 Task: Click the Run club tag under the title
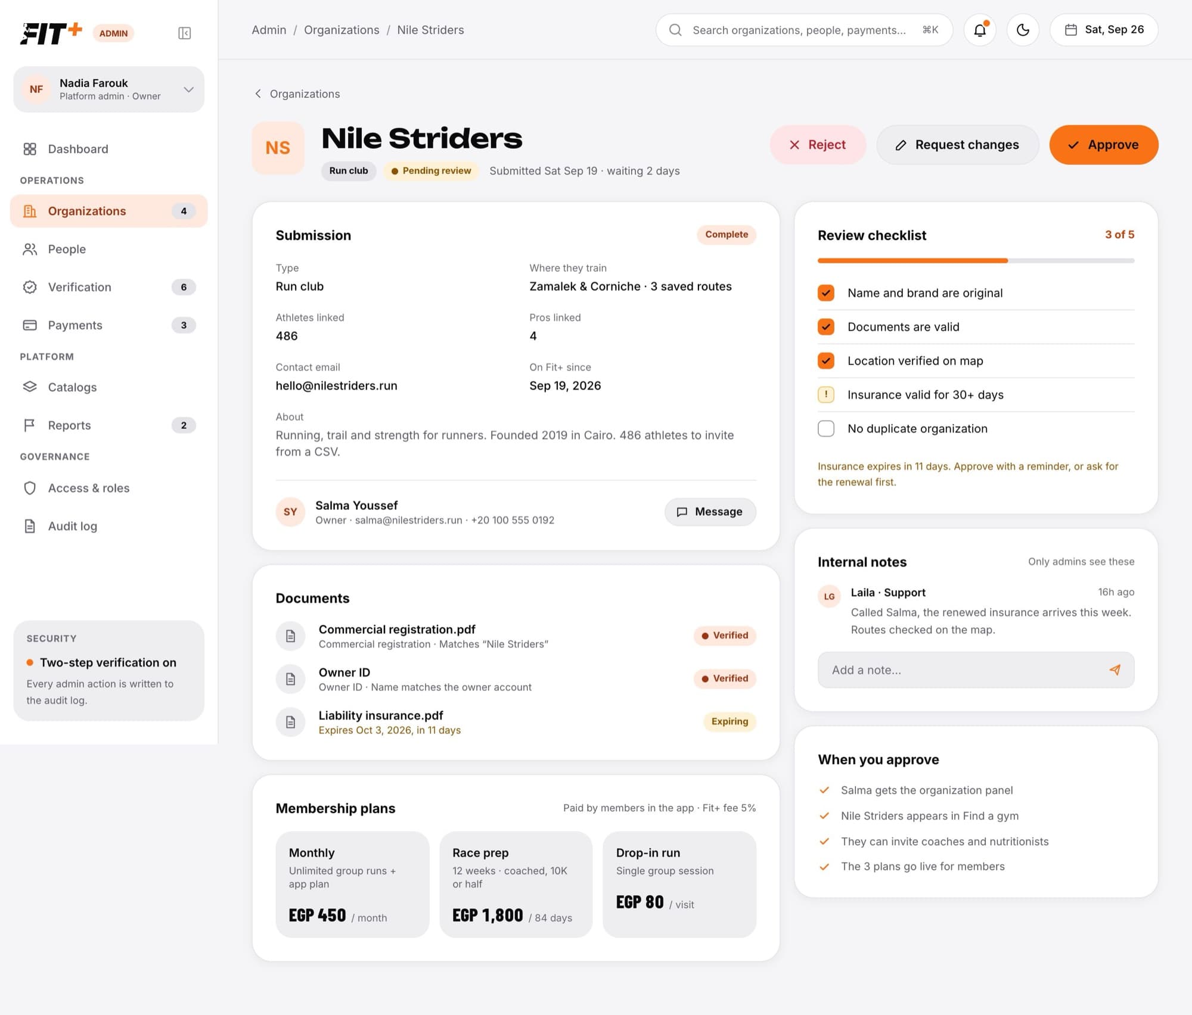349,171
